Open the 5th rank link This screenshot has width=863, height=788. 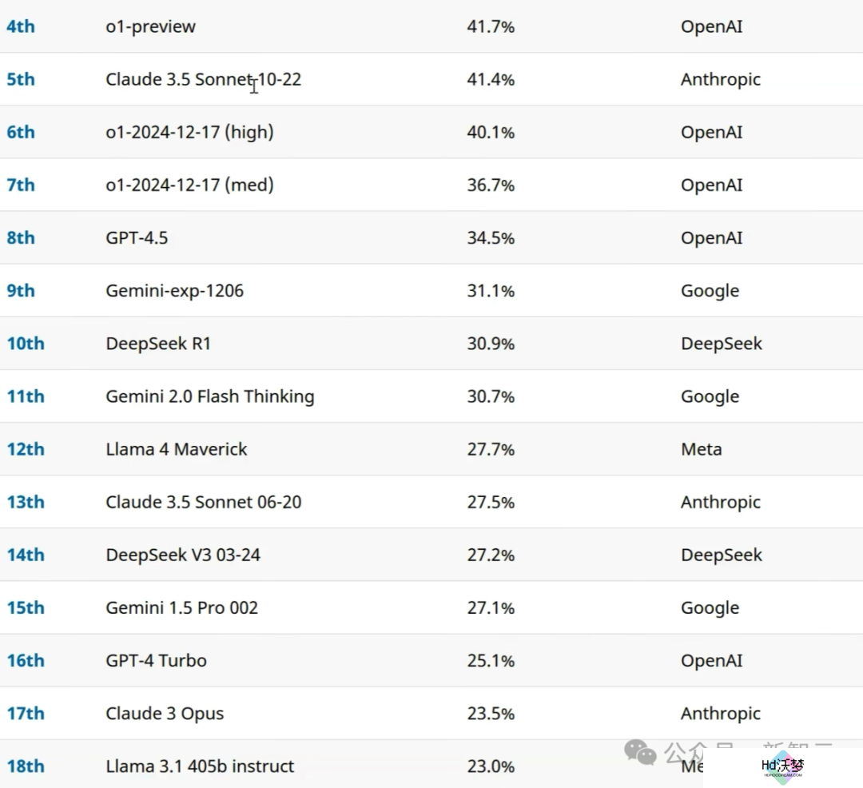point(21,79)
